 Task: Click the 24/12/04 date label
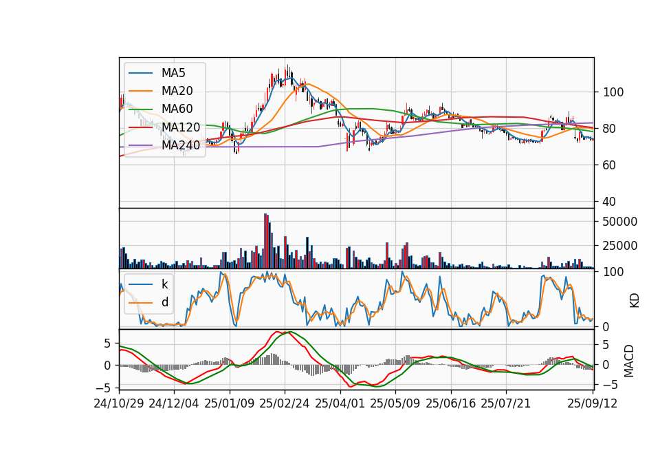coord(174,404)
